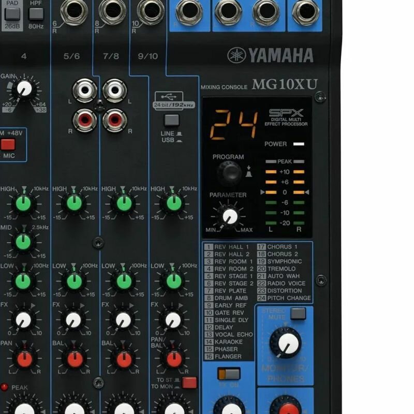Engage the STEREO MUTE button
Image resolution: width=414 pixels, height=414 pixels.
298,314
